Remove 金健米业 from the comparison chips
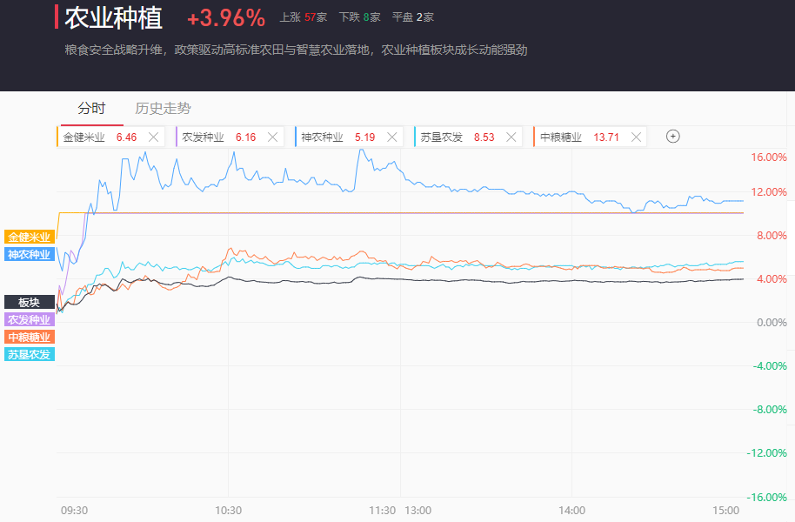The width and height of the screenshot is (795, 522). [154, 137]
